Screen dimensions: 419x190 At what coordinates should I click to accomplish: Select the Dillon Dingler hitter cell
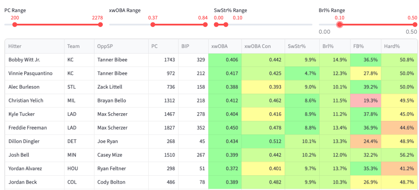coord(35,142)
